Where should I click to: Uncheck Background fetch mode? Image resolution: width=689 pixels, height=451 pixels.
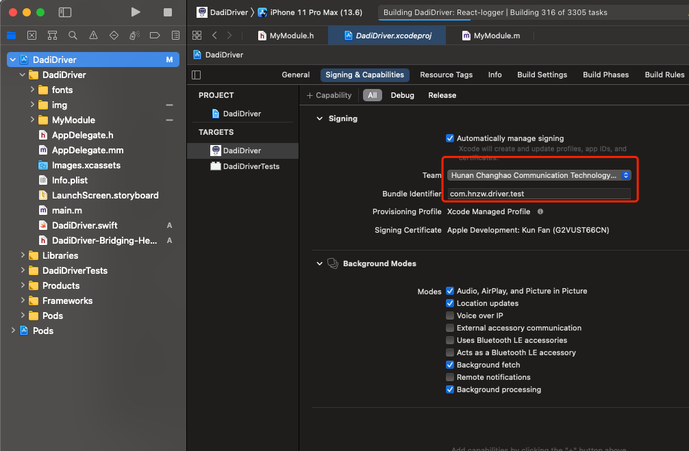pos(450,365)
